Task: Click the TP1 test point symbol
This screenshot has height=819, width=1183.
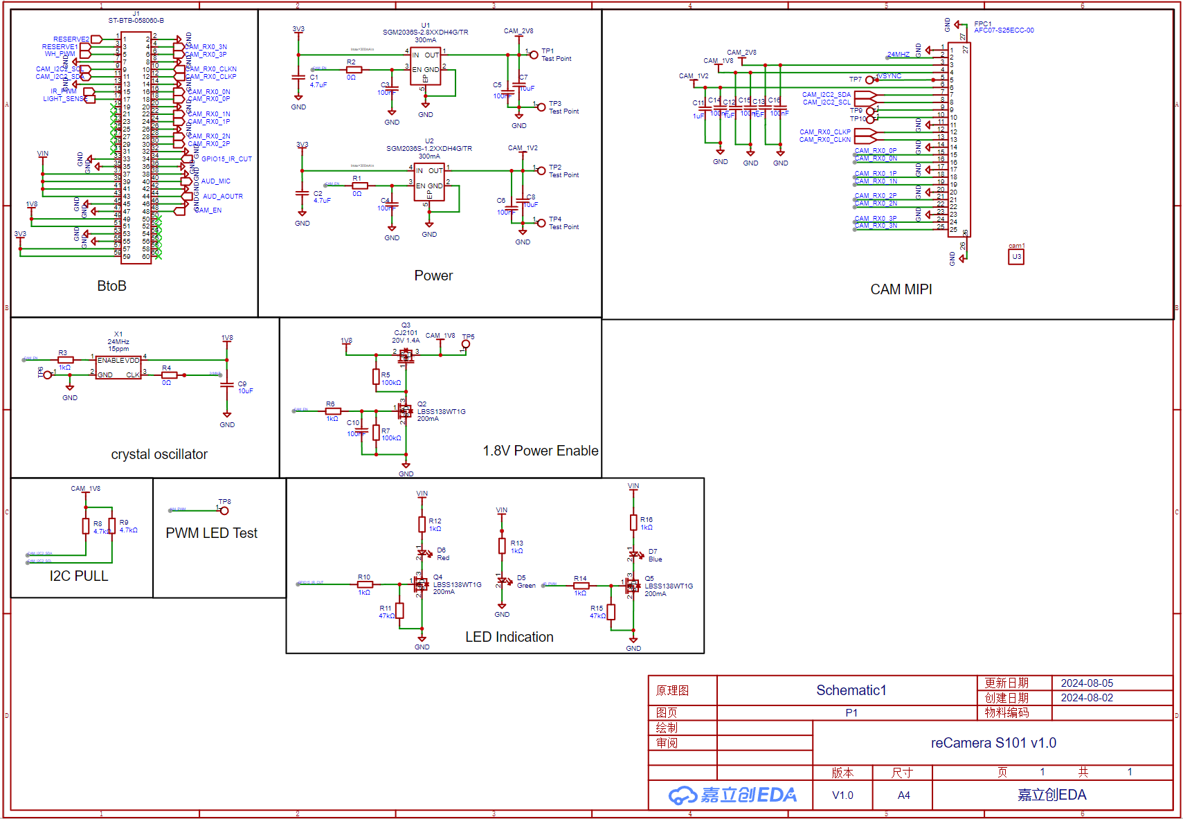Action: pos(534,55)
